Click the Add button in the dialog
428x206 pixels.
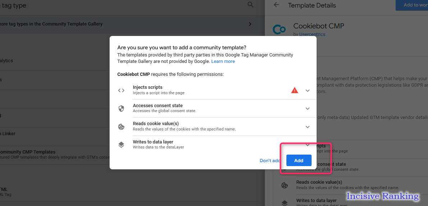(x=299, y=160)
